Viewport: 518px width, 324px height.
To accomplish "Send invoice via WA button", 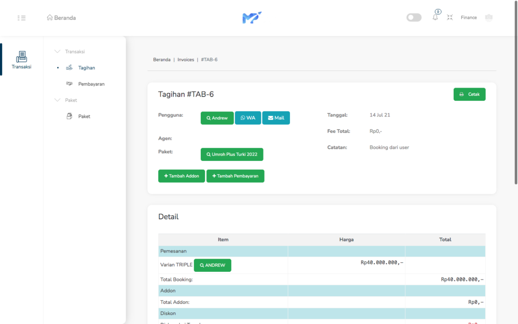I will (x=247, y=118).
